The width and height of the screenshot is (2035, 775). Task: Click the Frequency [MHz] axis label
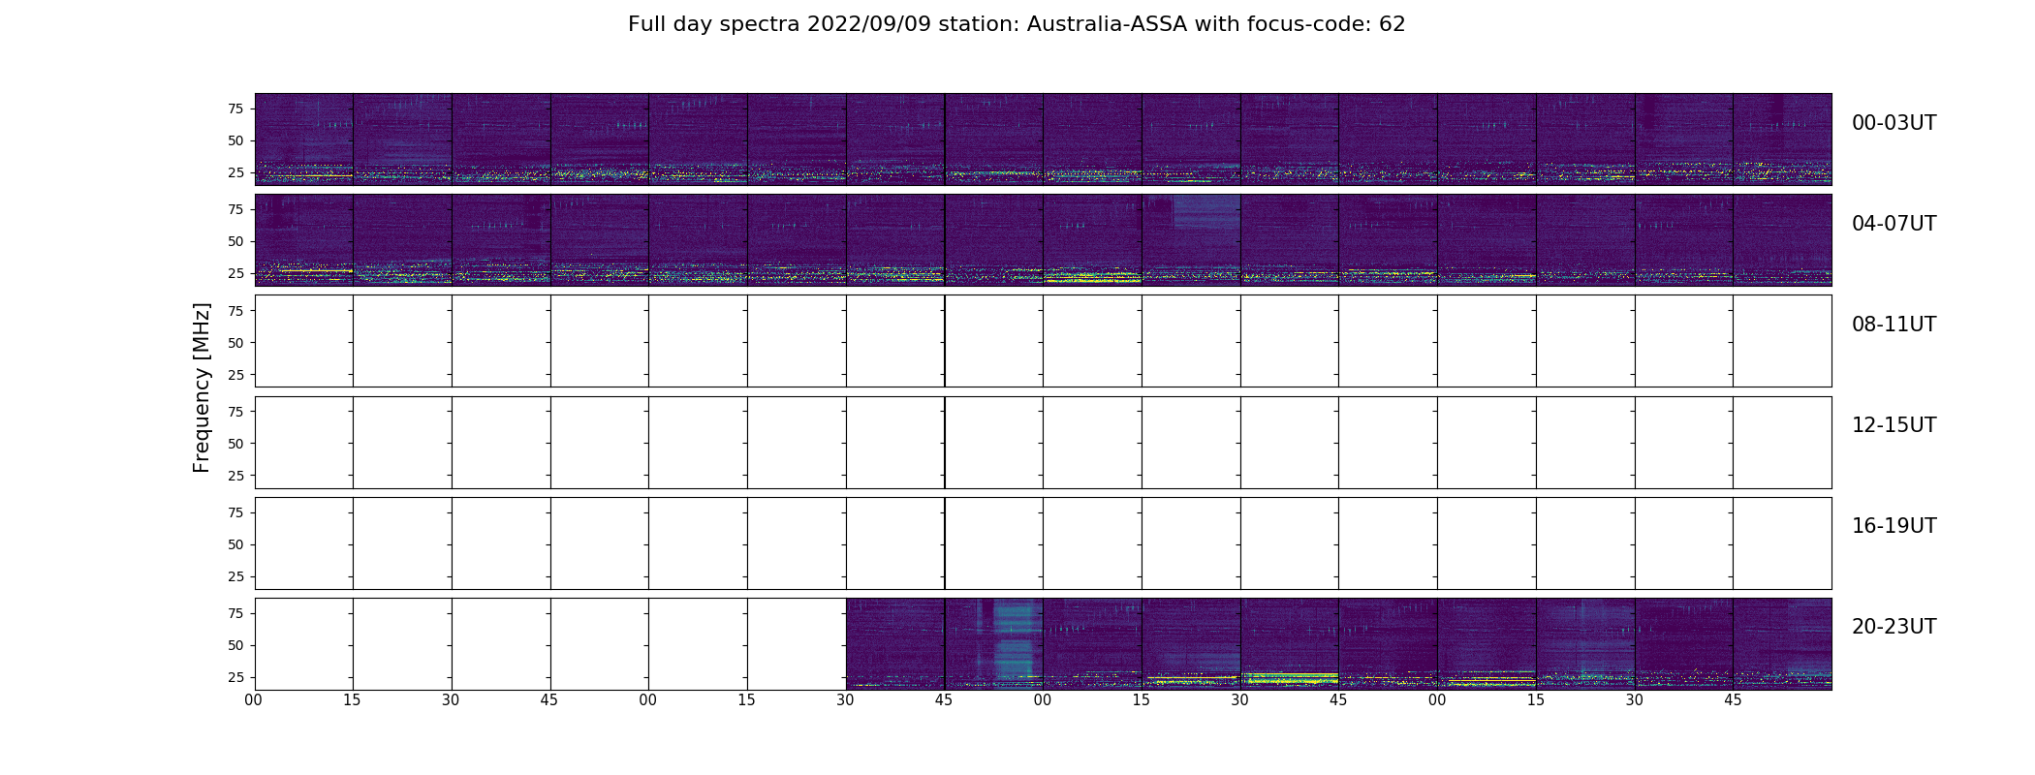(x=202, y=387)
